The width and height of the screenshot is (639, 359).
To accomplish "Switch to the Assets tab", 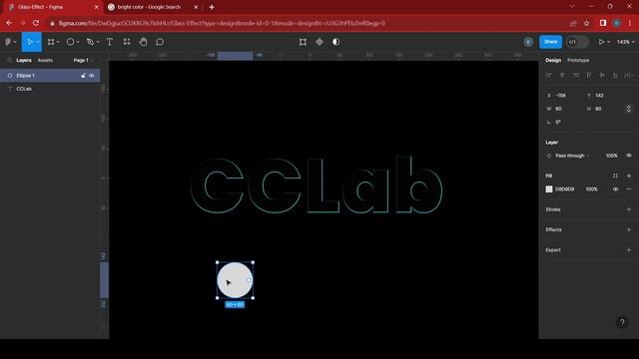I will (x=45, y=60).
